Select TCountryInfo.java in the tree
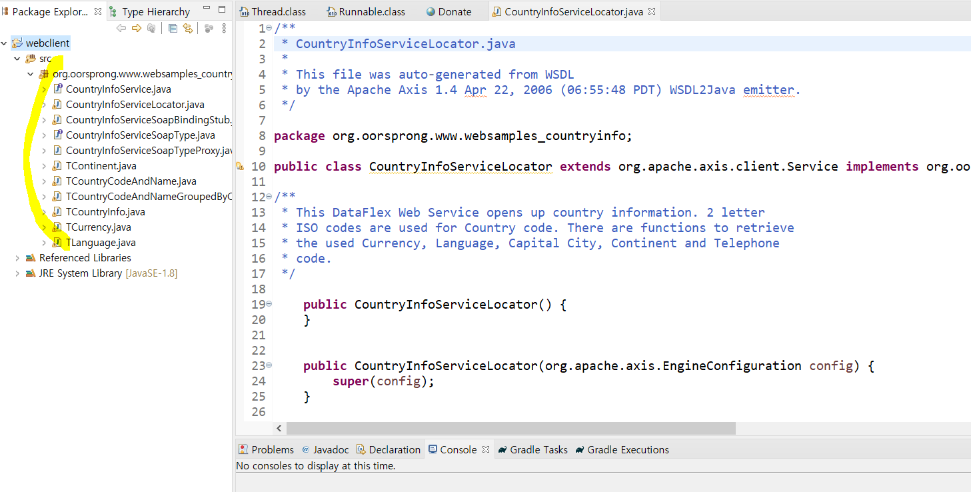Screen dimensions: 971x492 105,212
